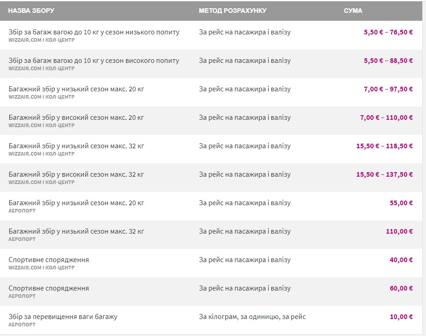Select Багажний збір у високий сезон макс. 32 кг
Screen dimensions: 426x336
pos(76,174)
